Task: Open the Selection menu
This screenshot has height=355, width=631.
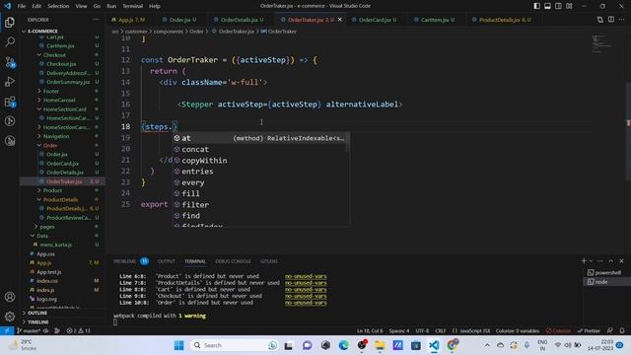Action: [58, 6]
